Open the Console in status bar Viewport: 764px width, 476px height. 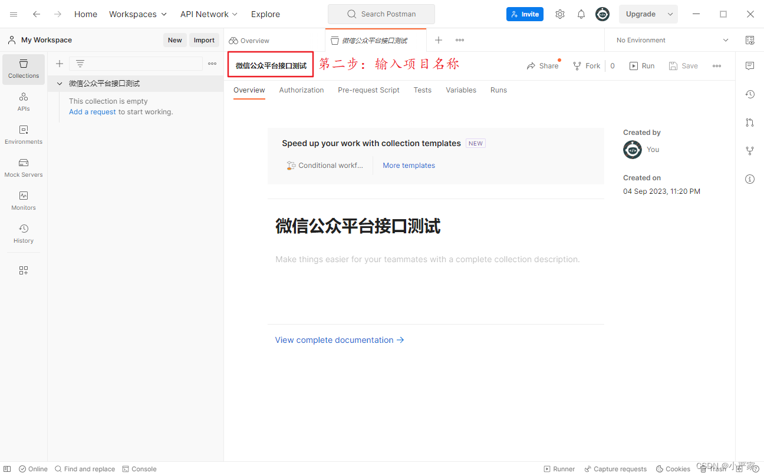pyautogui.click(x=139, y=469)
